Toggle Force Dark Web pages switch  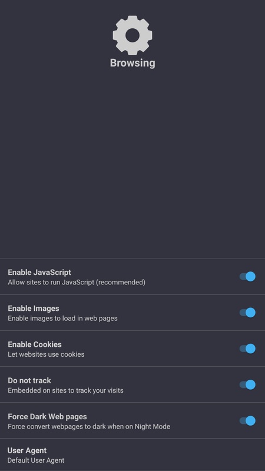pos(247,420)
